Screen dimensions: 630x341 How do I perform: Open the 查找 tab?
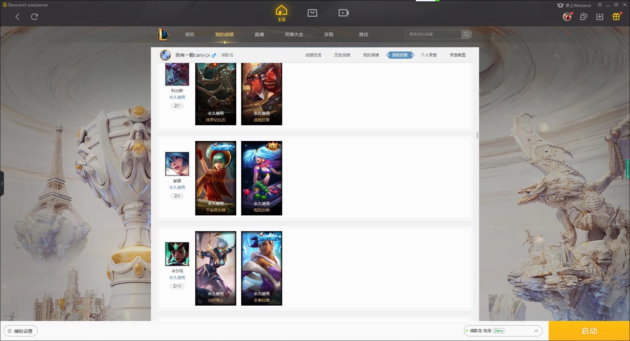tap(364, 34)
